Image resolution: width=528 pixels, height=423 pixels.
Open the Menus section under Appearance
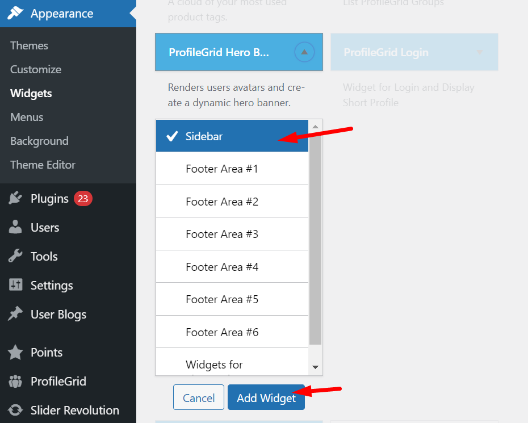(x=26, y=117)
